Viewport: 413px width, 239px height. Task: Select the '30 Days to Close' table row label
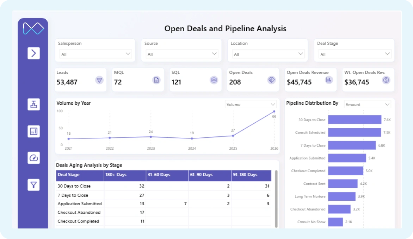click(x=74, y=186)
